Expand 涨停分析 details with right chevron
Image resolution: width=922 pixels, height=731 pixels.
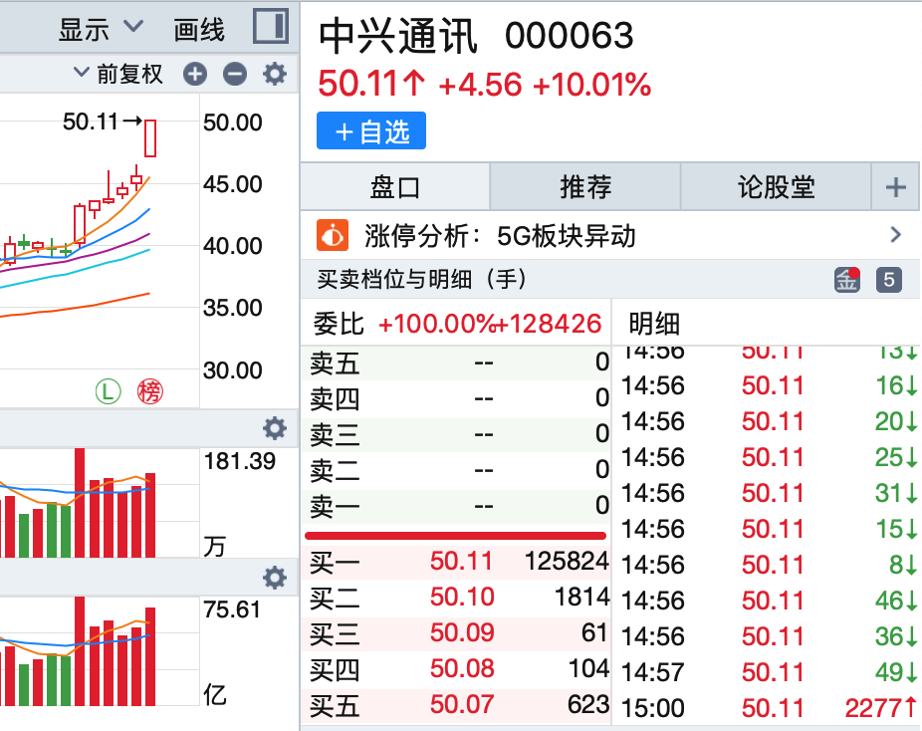point(895,236)
